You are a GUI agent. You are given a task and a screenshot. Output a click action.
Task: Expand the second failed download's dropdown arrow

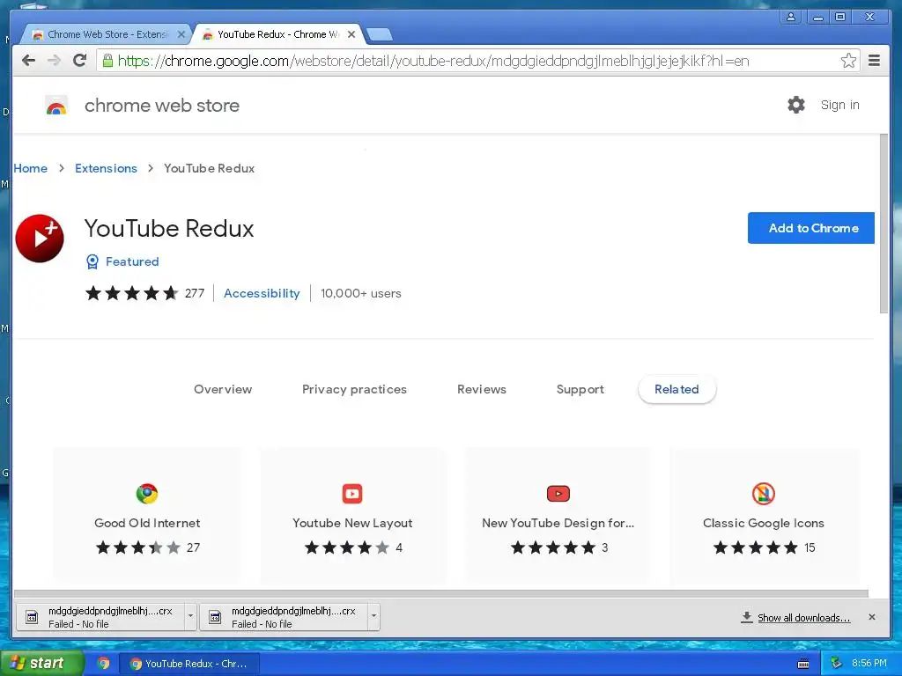pyautogui.click(x=373, y=617)
